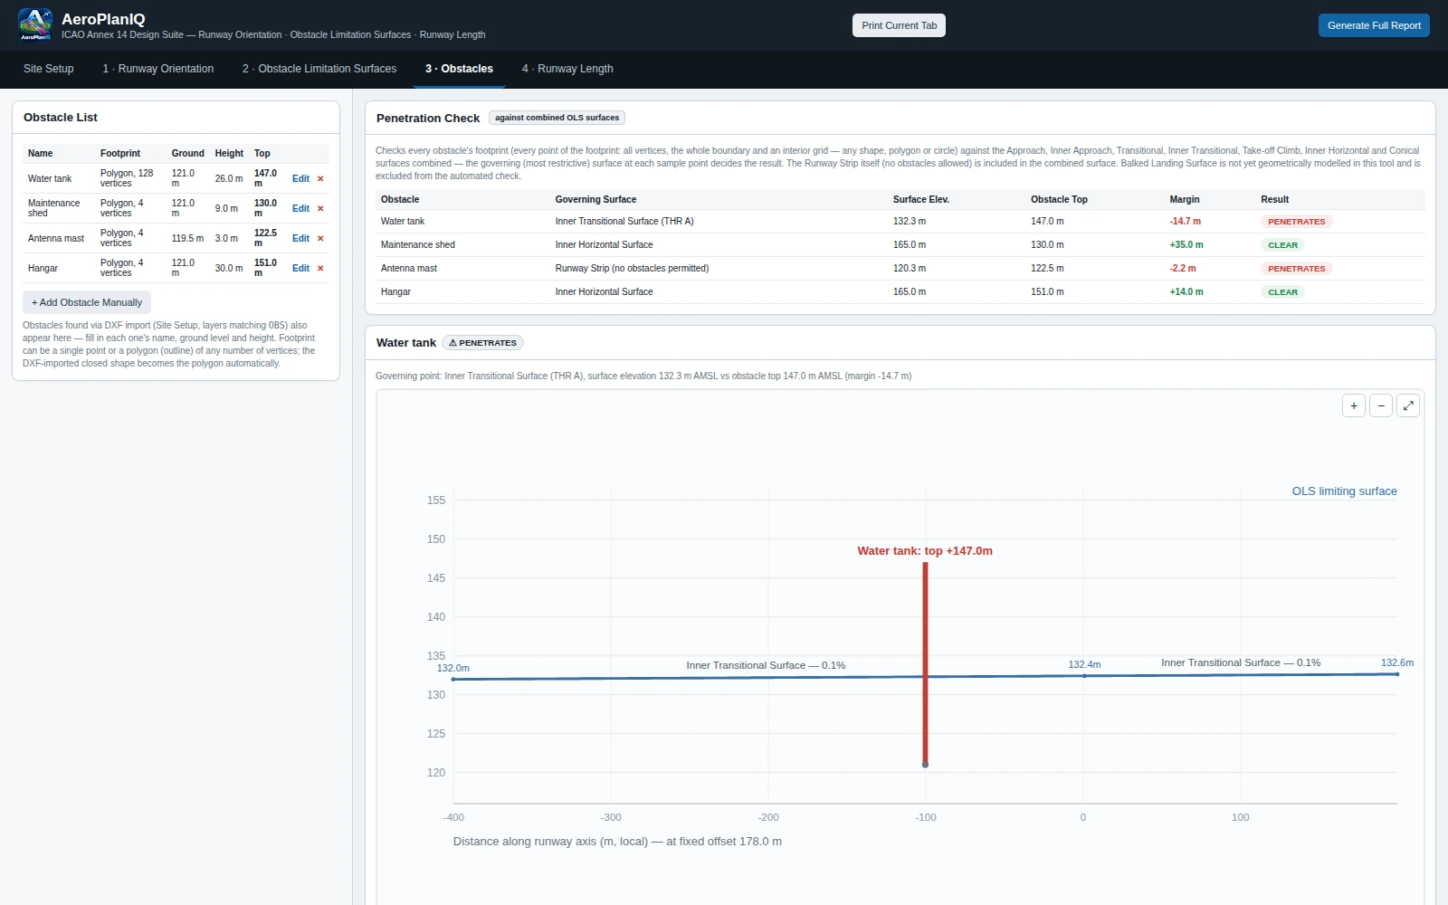Click the 'against combined OLS surfaces' badge
The height and width of the screenshot is (905, 1448).
point(557,118)
